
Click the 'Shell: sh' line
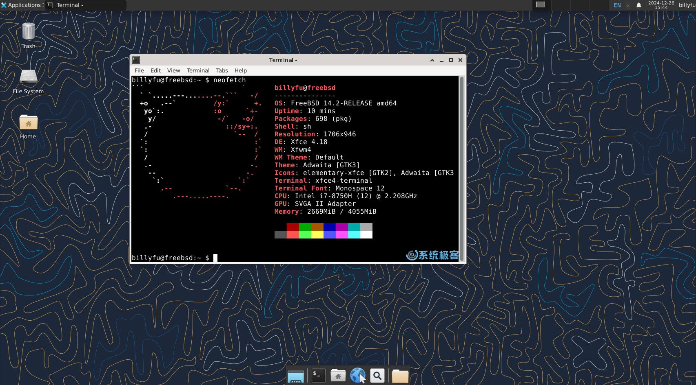pos(293,127)
